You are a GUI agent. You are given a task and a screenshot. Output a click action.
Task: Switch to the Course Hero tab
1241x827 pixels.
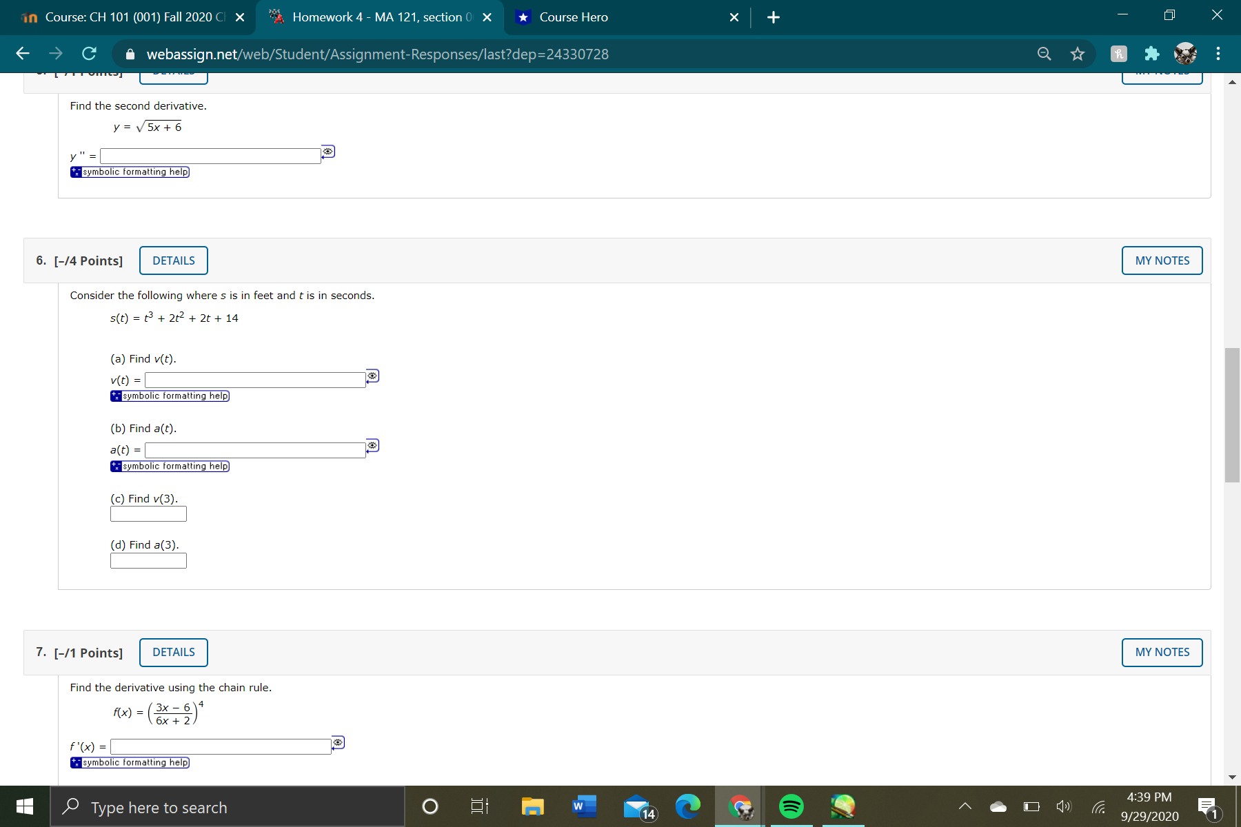[x=574, y=17]
